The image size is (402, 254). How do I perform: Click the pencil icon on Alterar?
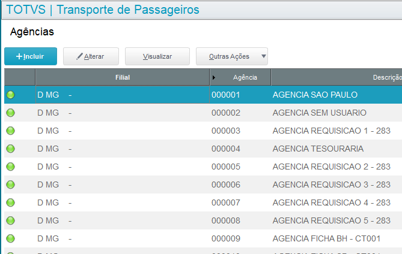(x=79, y=56)
